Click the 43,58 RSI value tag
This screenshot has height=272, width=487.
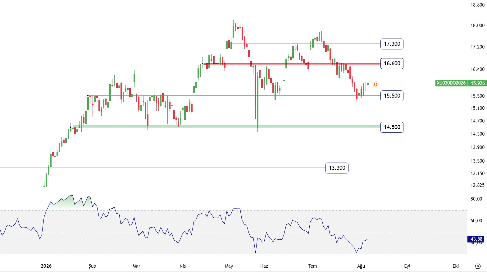coord(476,239)
